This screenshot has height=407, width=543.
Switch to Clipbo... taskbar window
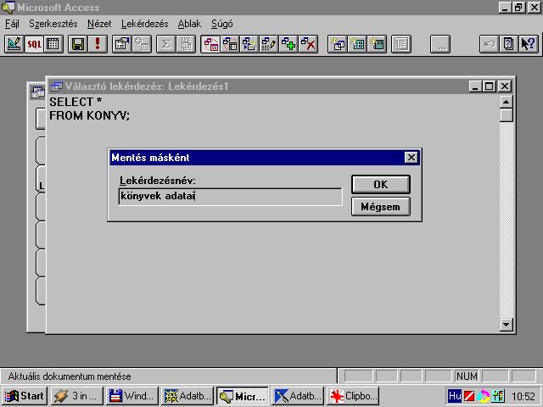353,396
